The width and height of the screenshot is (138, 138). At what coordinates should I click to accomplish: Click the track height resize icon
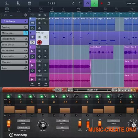[x=32, y=15]
